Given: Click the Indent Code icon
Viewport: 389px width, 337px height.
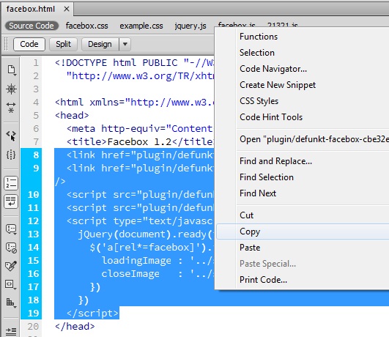Looking at the screenshot, I should pos(11,331).
